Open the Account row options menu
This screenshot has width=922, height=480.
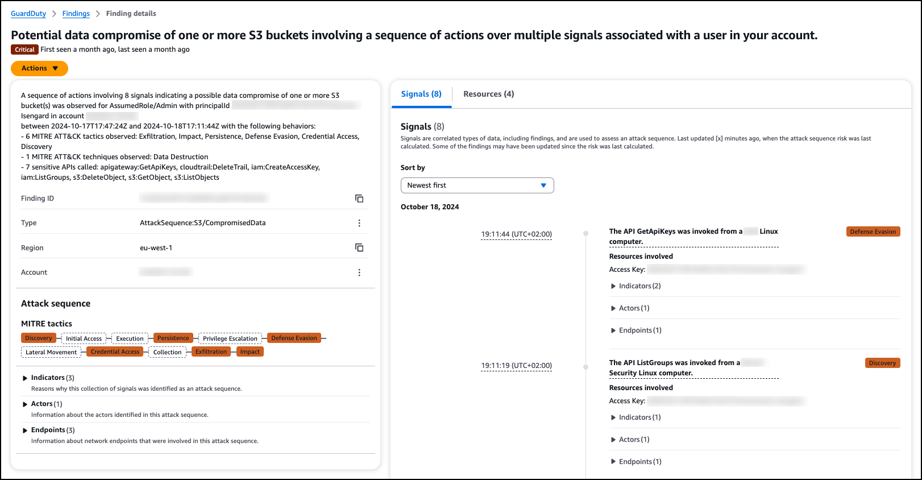pos(359,272)
